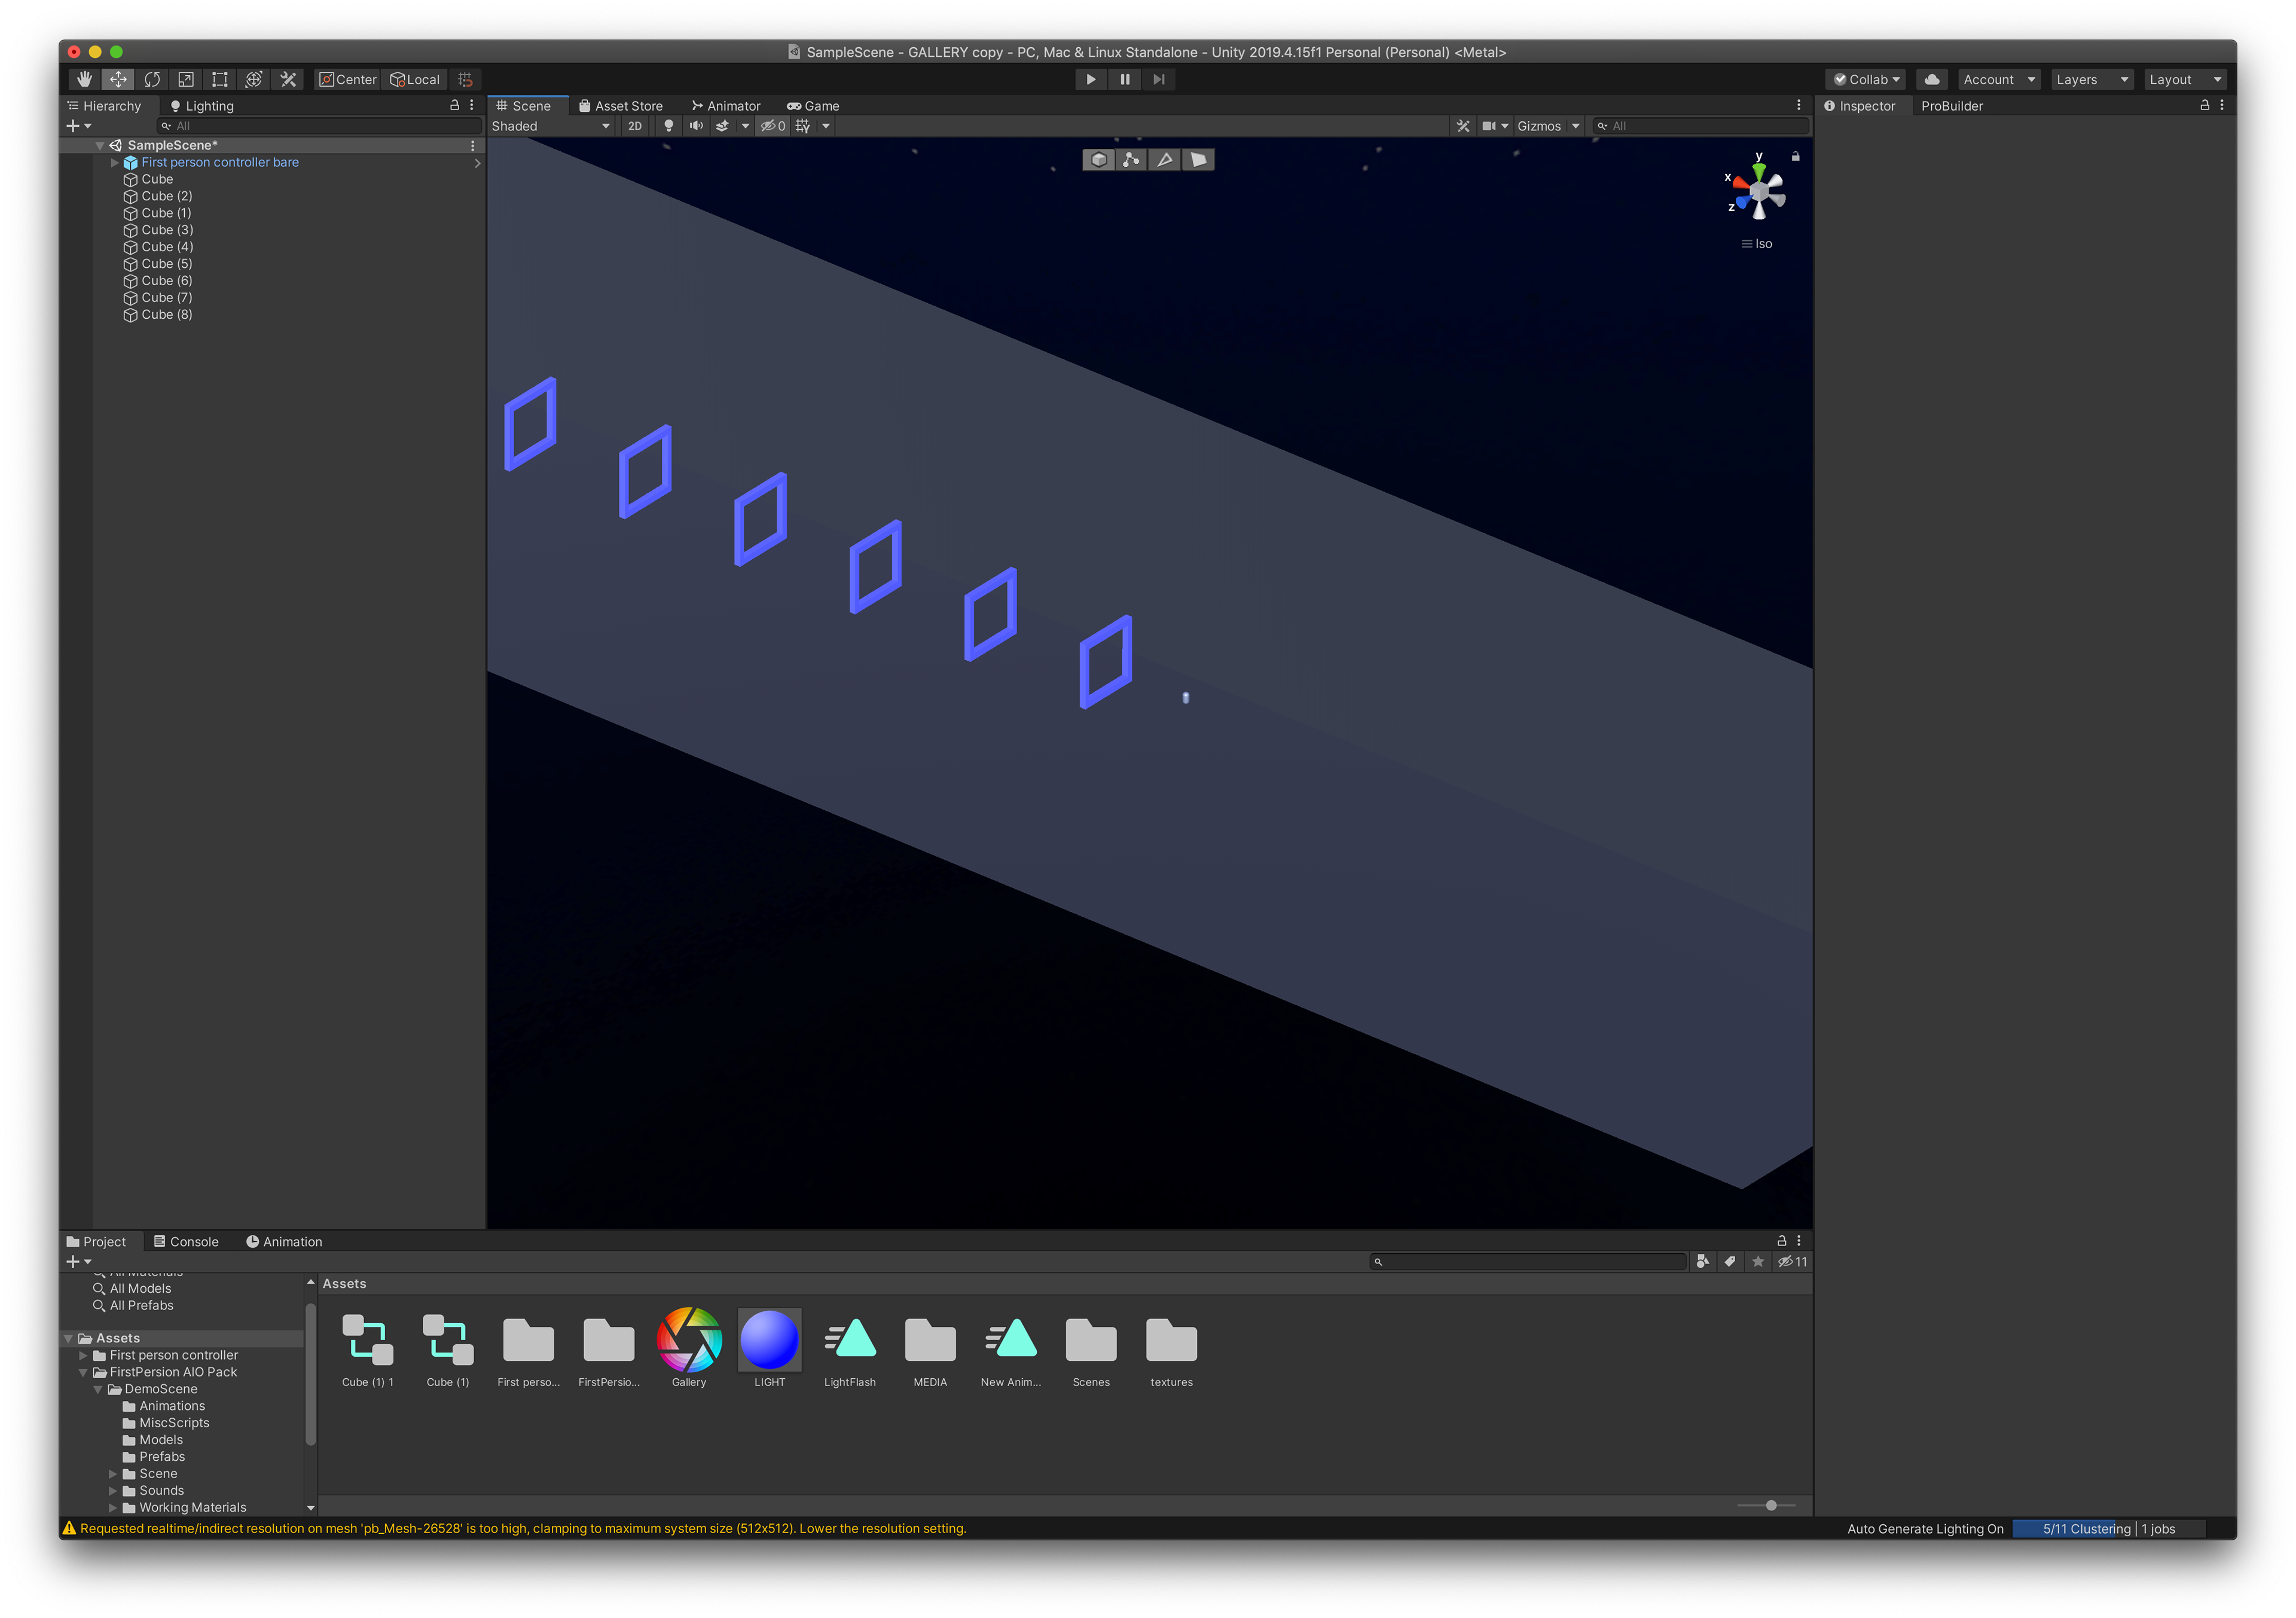Click favorites star icon in Project panel

click(x=1758, y=1261)
